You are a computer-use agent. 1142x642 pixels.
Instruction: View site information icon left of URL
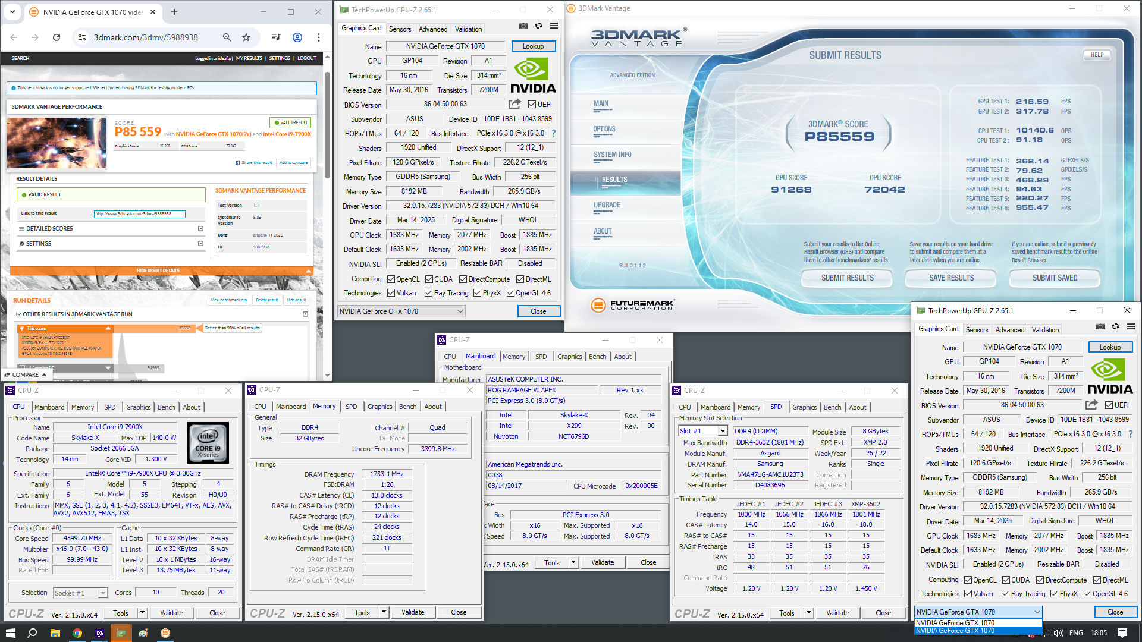(x=82, y=37)
